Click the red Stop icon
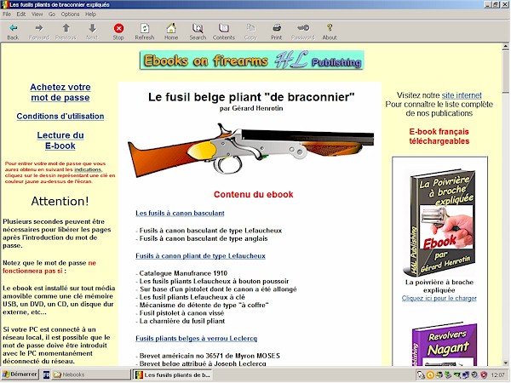 click(118, 28)
